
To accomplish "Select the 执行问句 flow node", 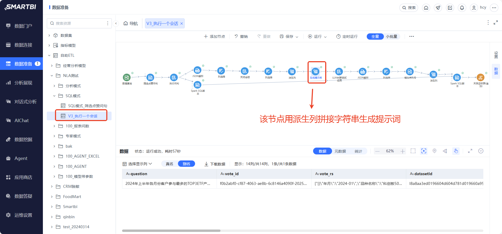I will (174, 77).
